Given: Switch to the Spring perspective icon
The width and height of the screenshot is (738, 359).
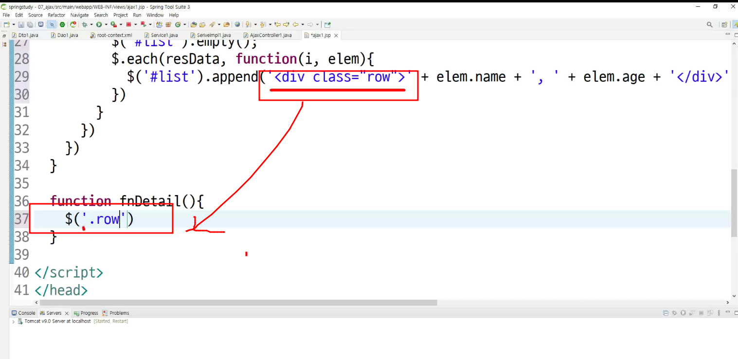Looking at the screenshot, I should tap(735, 24).
